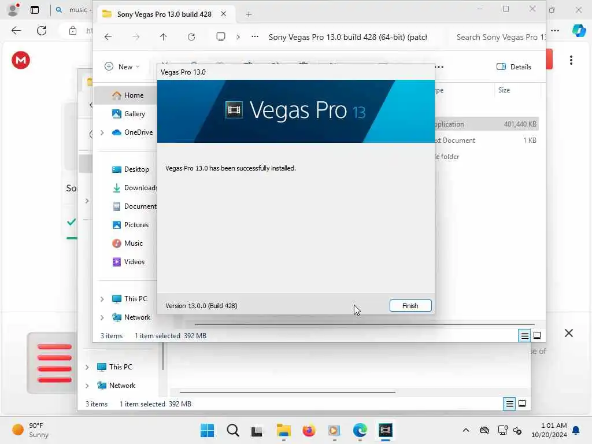Open the Videos quick access folder

(128, 262)
